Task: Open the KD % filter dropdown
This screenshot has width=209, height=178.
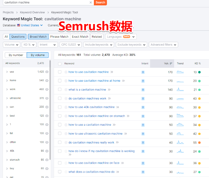Action: [29, 45]
